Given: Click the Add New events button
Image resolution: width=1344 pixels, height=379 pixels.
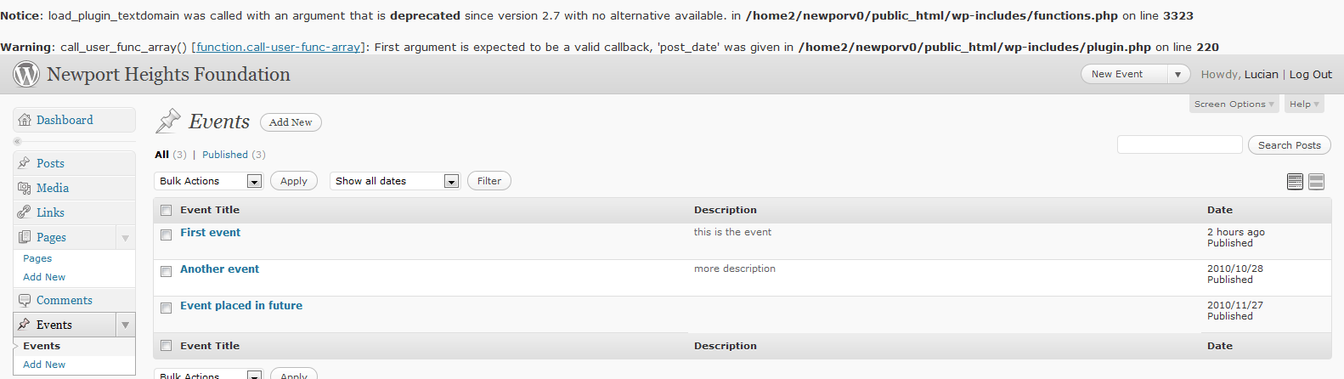Looking at the screenshot, I should click(291, 122).
